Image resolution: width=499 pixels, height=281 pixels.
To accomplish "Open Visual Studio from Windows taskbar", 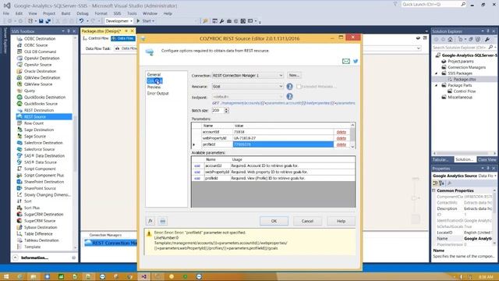I will [x=143, y=276].
